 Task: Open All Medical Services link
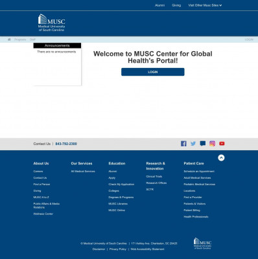(x=83, y=172)
